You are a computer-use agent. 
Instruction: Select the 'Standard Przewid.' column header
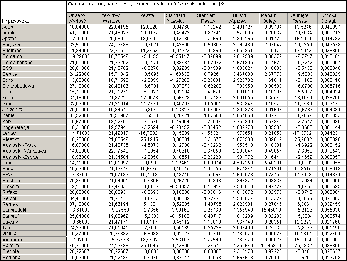click(x=180, y=18)
